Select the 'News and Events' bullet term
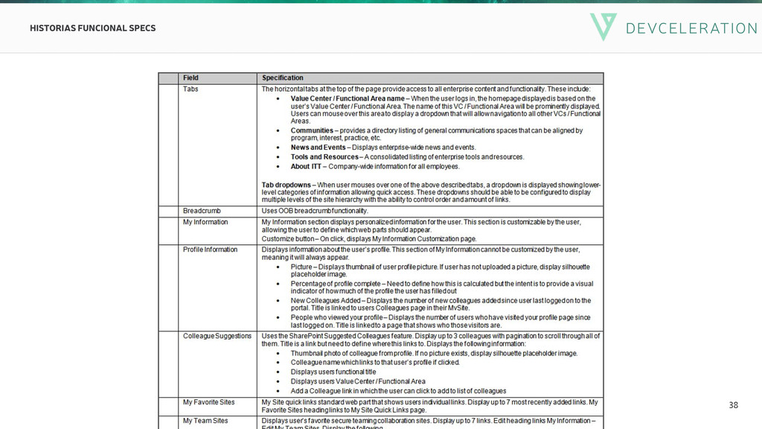This screenshot has width=762, height=429. pyautogui.click(x=318, y=147)
